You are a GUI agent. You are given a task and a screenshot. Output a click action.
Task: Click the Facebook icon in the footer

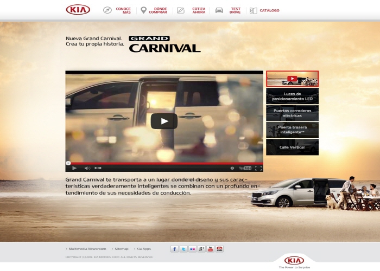pos(174,249)
